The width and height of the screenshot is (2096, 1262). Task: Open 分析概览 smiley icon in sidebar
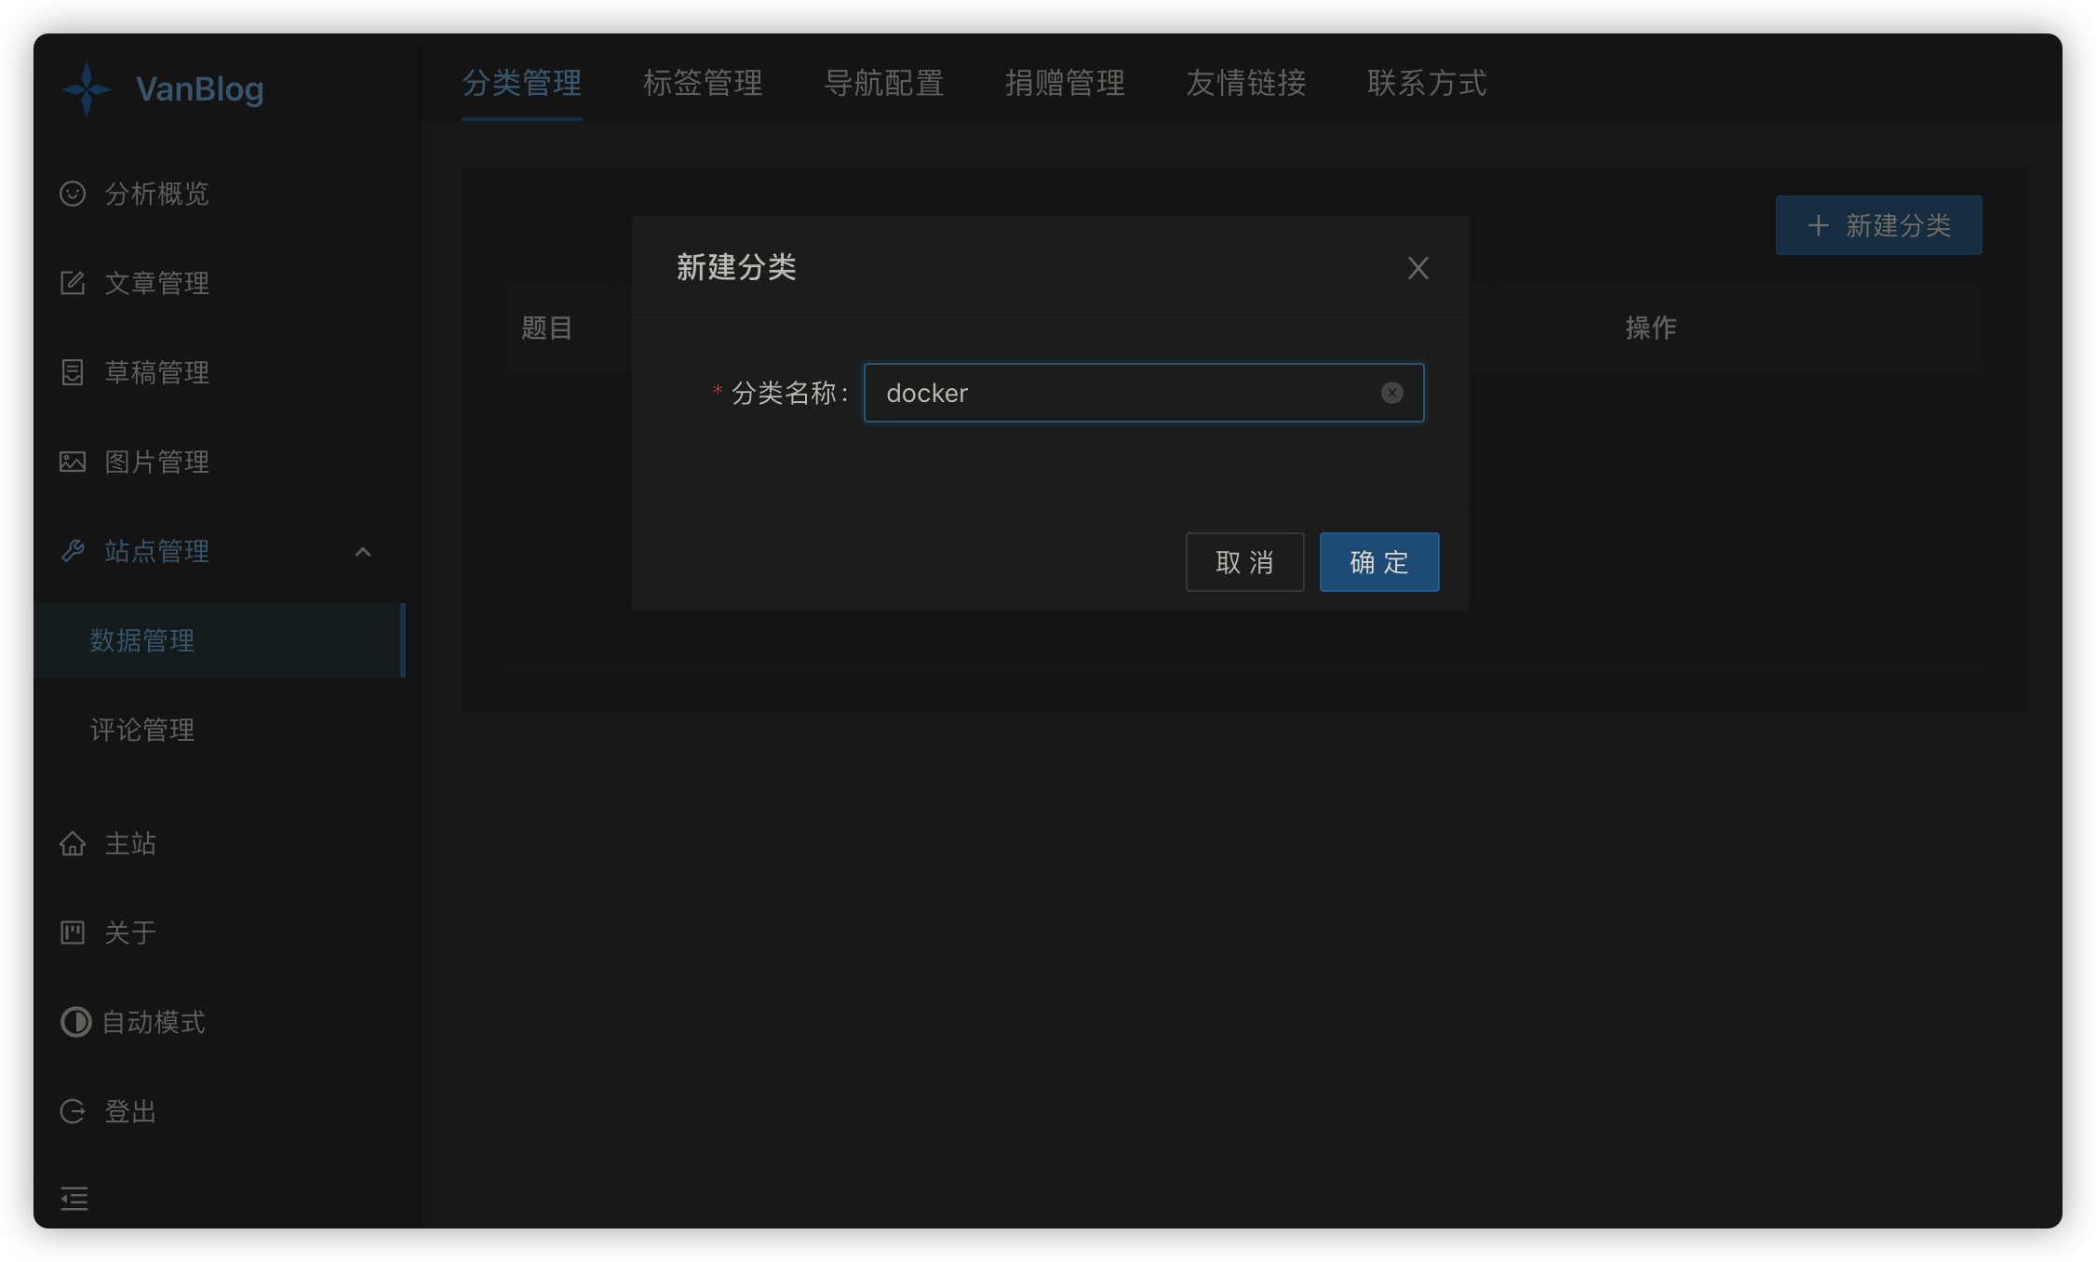(73, 194)
